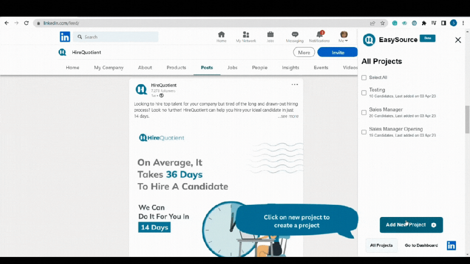Click the EasySource Beta badge
Image resolution: width=470 pixels, height=264 pixels.
pos(427,39)
